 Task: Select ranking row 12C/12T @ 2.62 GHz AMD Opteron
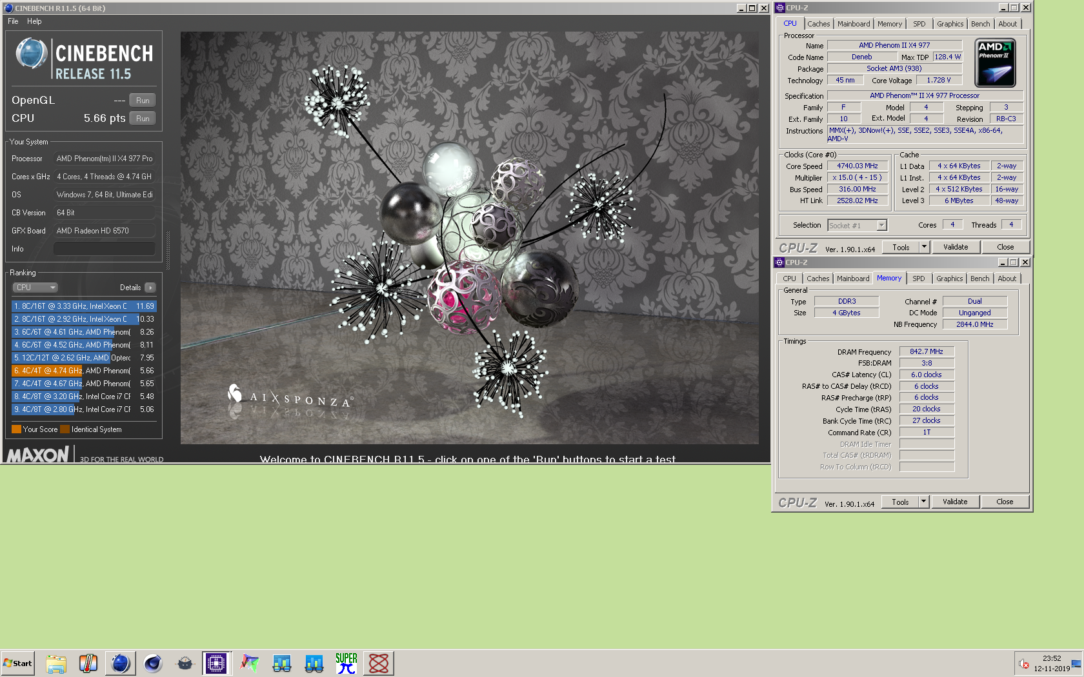click(x=84, y=358)
